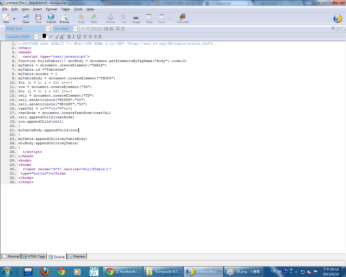The width and height of the screenshot is (346, 277).
Task: Undo the last change with the Undo arrow
Action: click(x=81, y=18)
